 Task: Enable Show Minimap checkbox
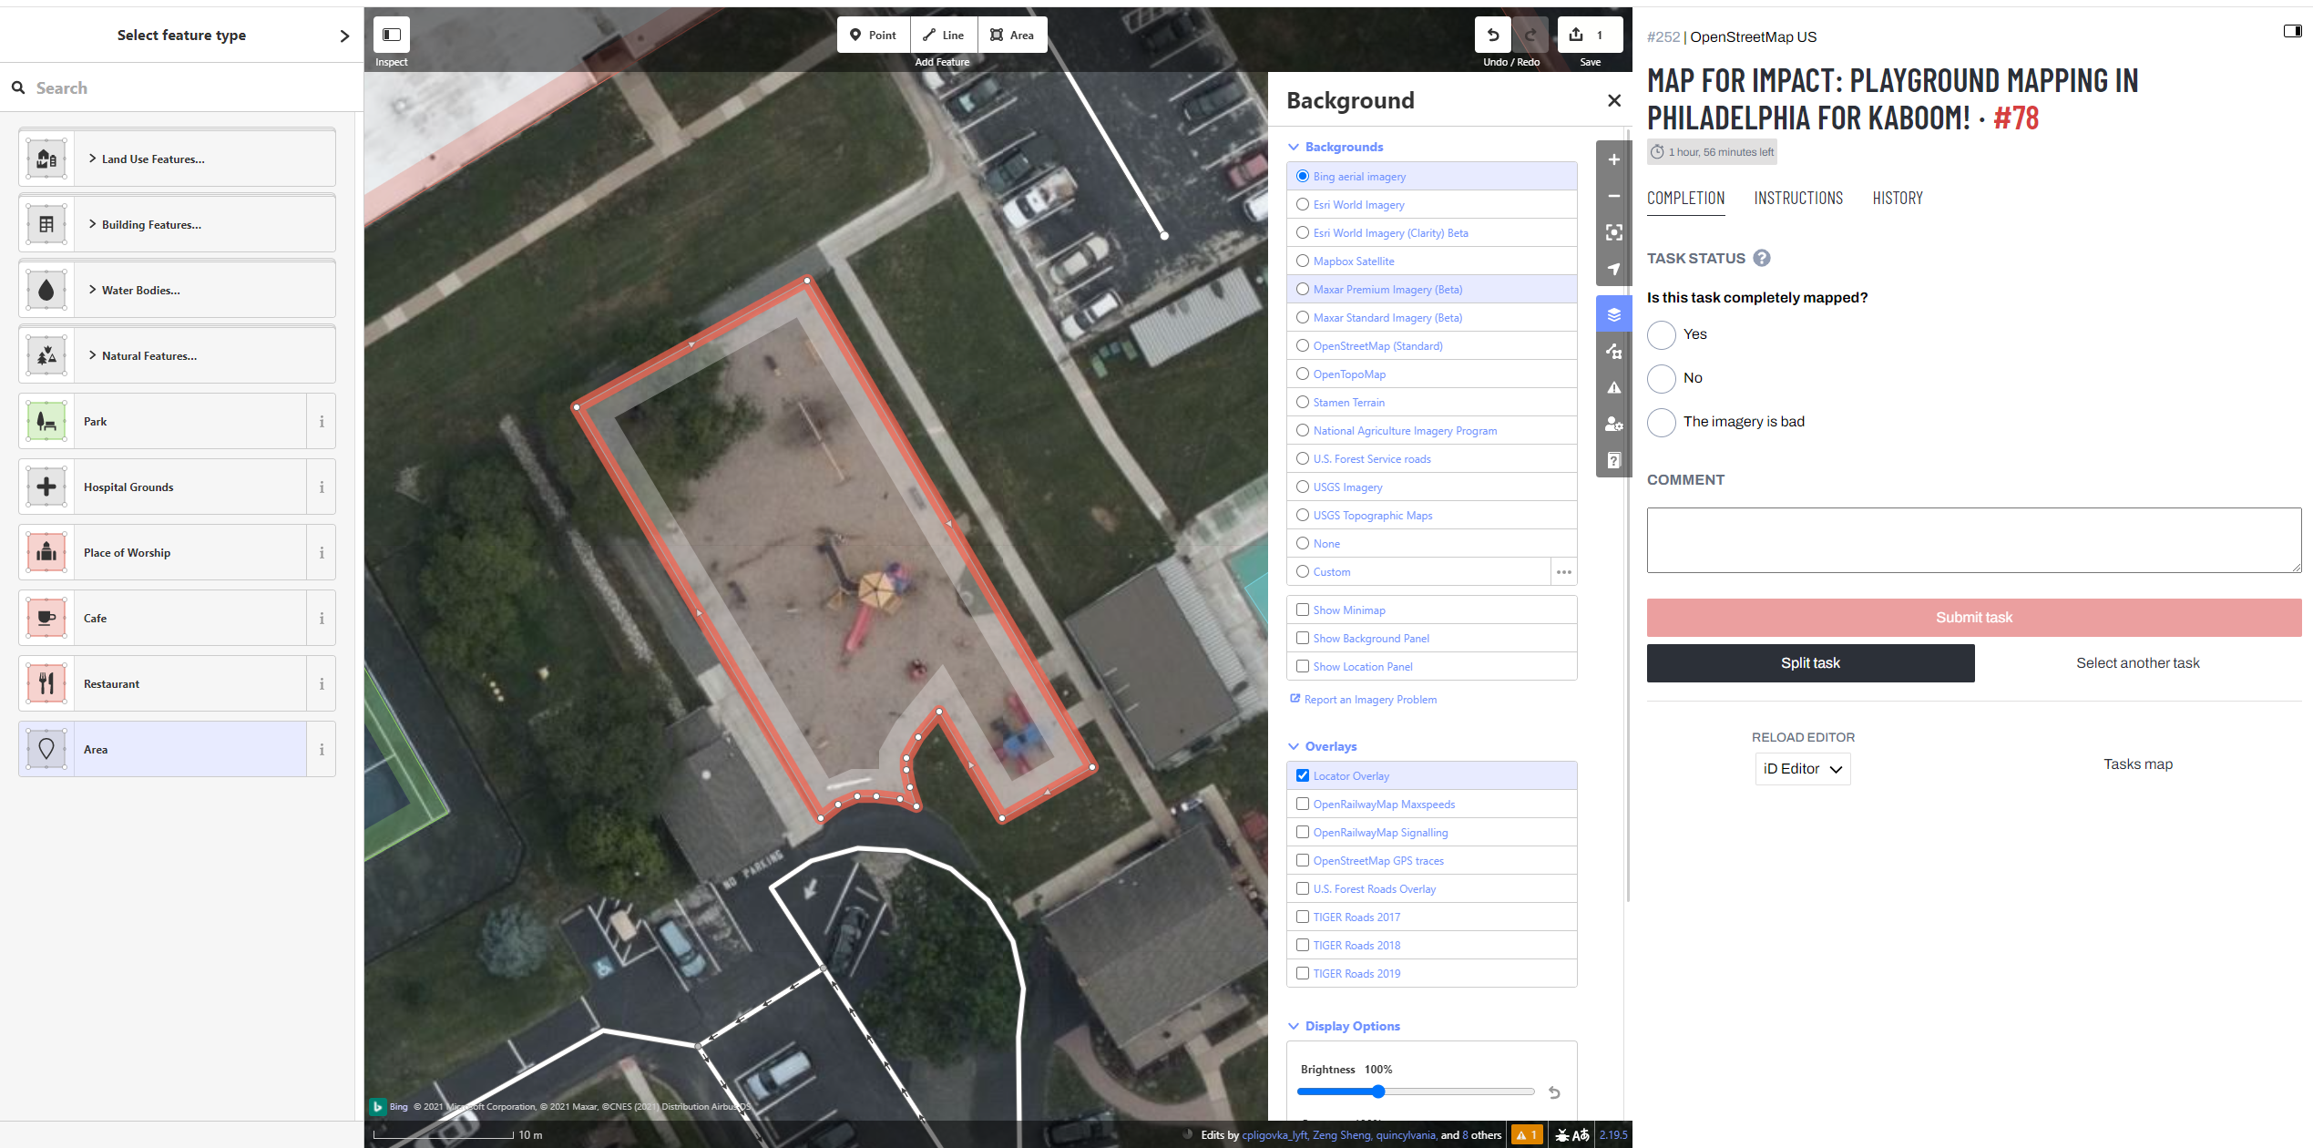[x=1303, y=610]
